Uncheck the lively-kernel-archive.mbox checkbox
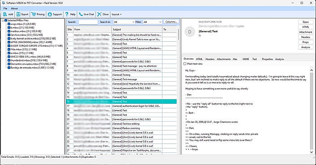 pos(9,39)
